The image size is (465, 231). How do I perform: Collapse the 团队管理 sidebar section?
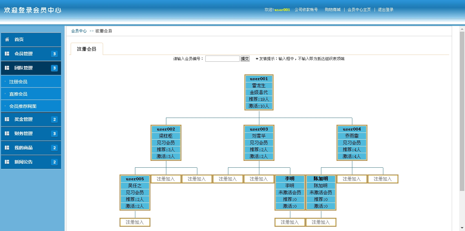31,68
